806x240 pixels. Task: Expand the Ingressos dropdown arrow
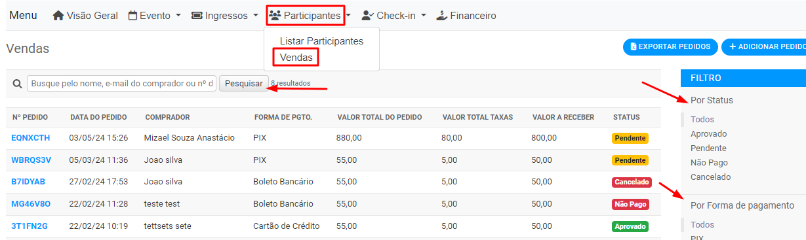point(255,16)
